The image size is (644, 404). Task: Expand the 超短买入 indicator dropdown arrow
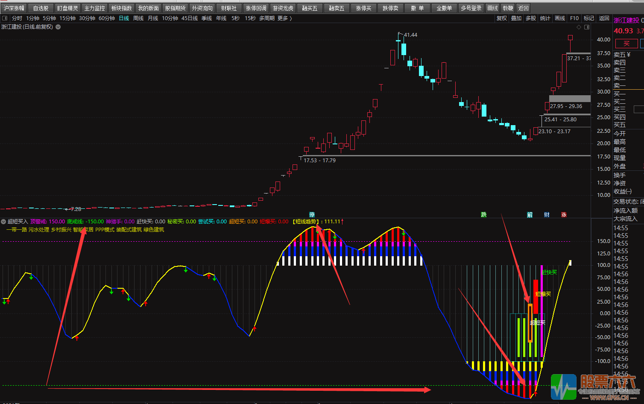point(3,222)
